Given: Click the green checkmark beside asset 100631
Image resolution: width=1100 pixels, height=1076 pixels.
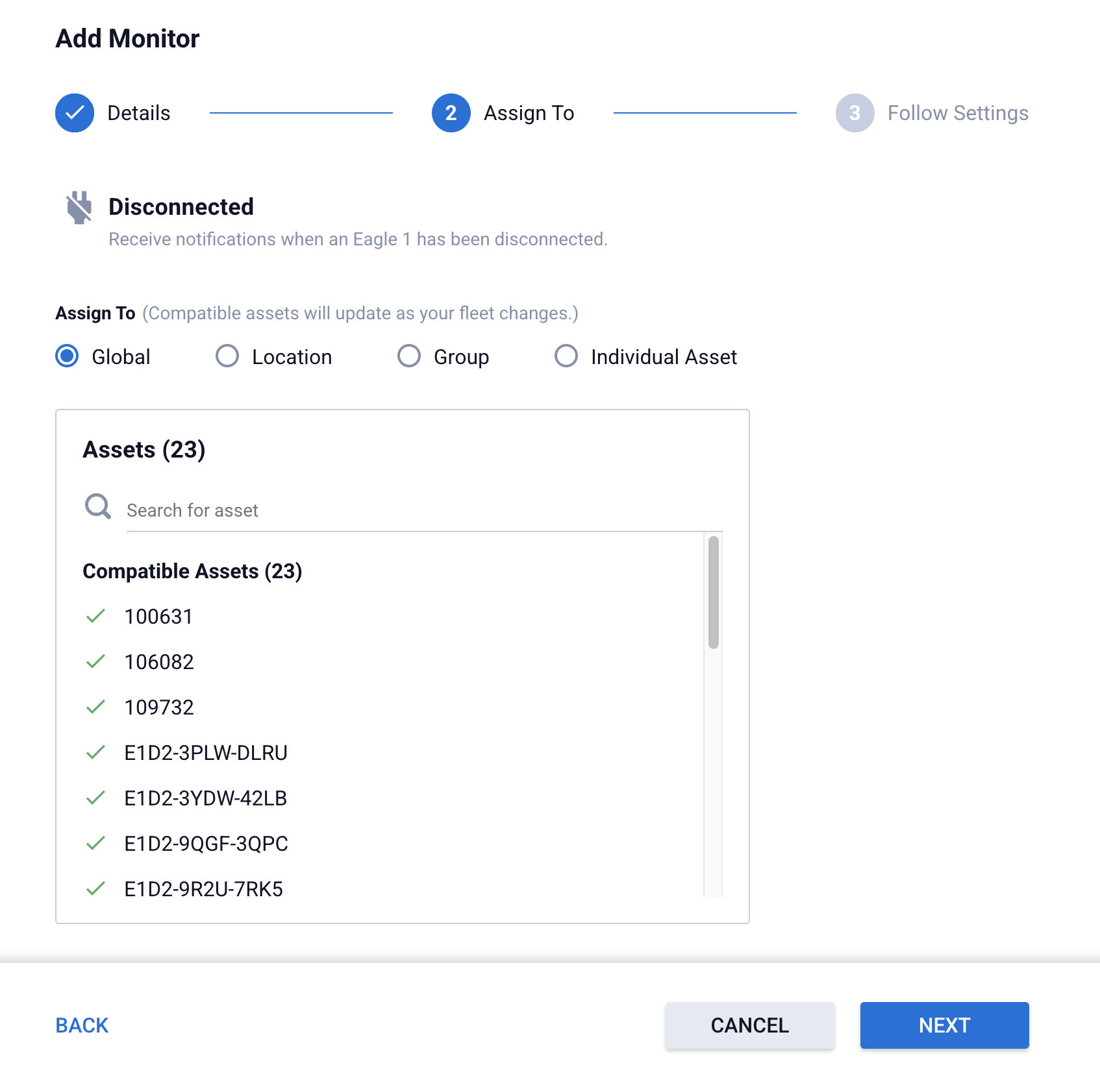Looking at the screenshot, I should (95, 617).
